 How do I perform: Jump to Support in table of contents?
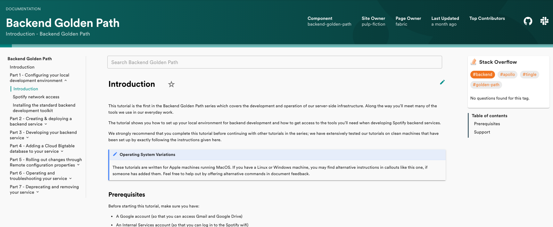(482, 132)
